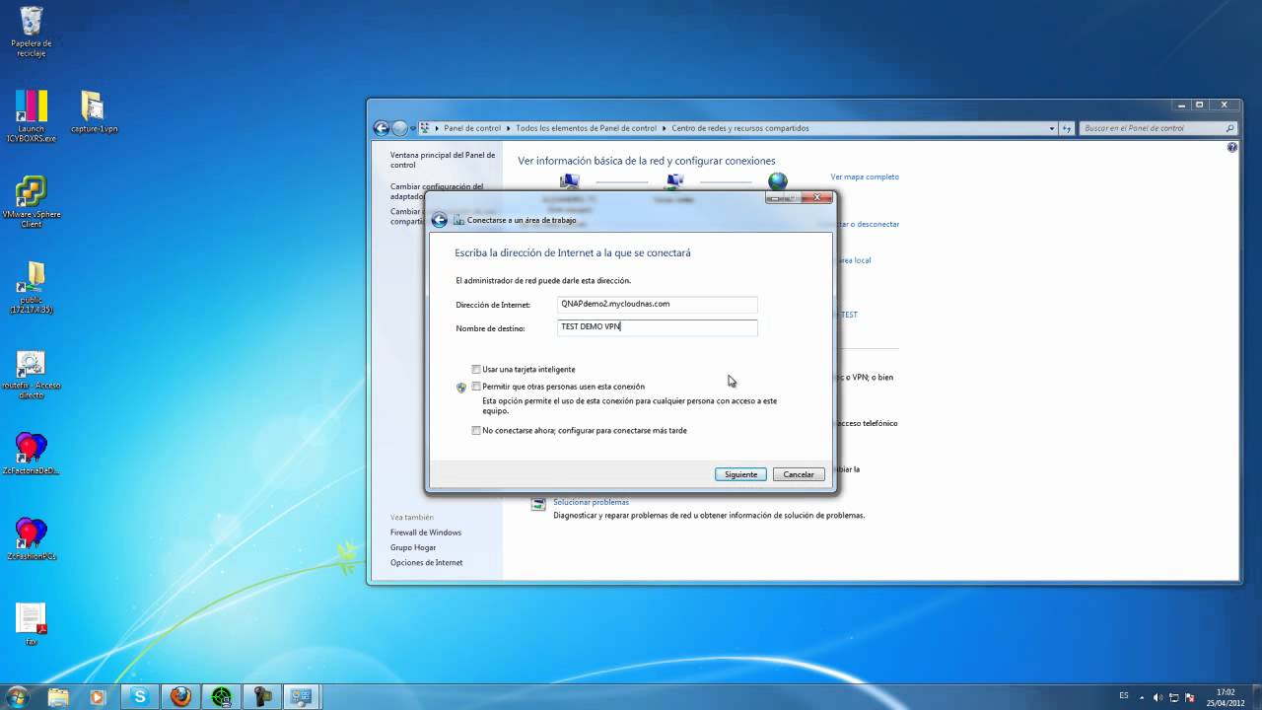Image resolution: width=1262 pixels, height=710 pixels.
Task: Open Firefox from the taskbar
Action: click(180, 697)
